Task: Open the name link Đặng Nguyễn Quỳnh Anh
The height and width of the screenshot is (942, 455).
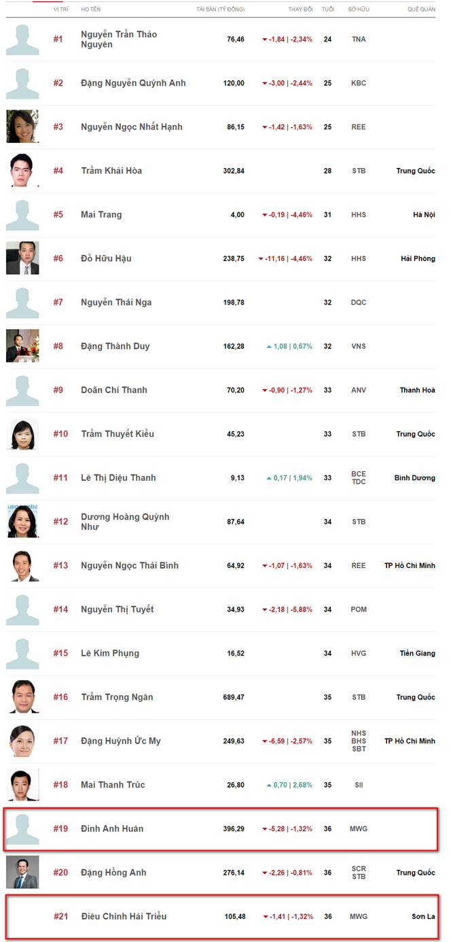Action: pyautogui.click(x=133, y=83)
